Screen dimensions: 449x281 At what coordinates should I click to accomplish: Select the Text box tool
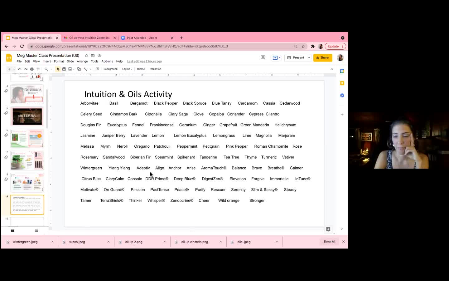64,69
